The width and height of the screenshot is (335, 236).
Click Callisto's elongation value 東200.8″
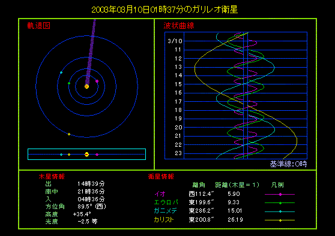(202, 220)
